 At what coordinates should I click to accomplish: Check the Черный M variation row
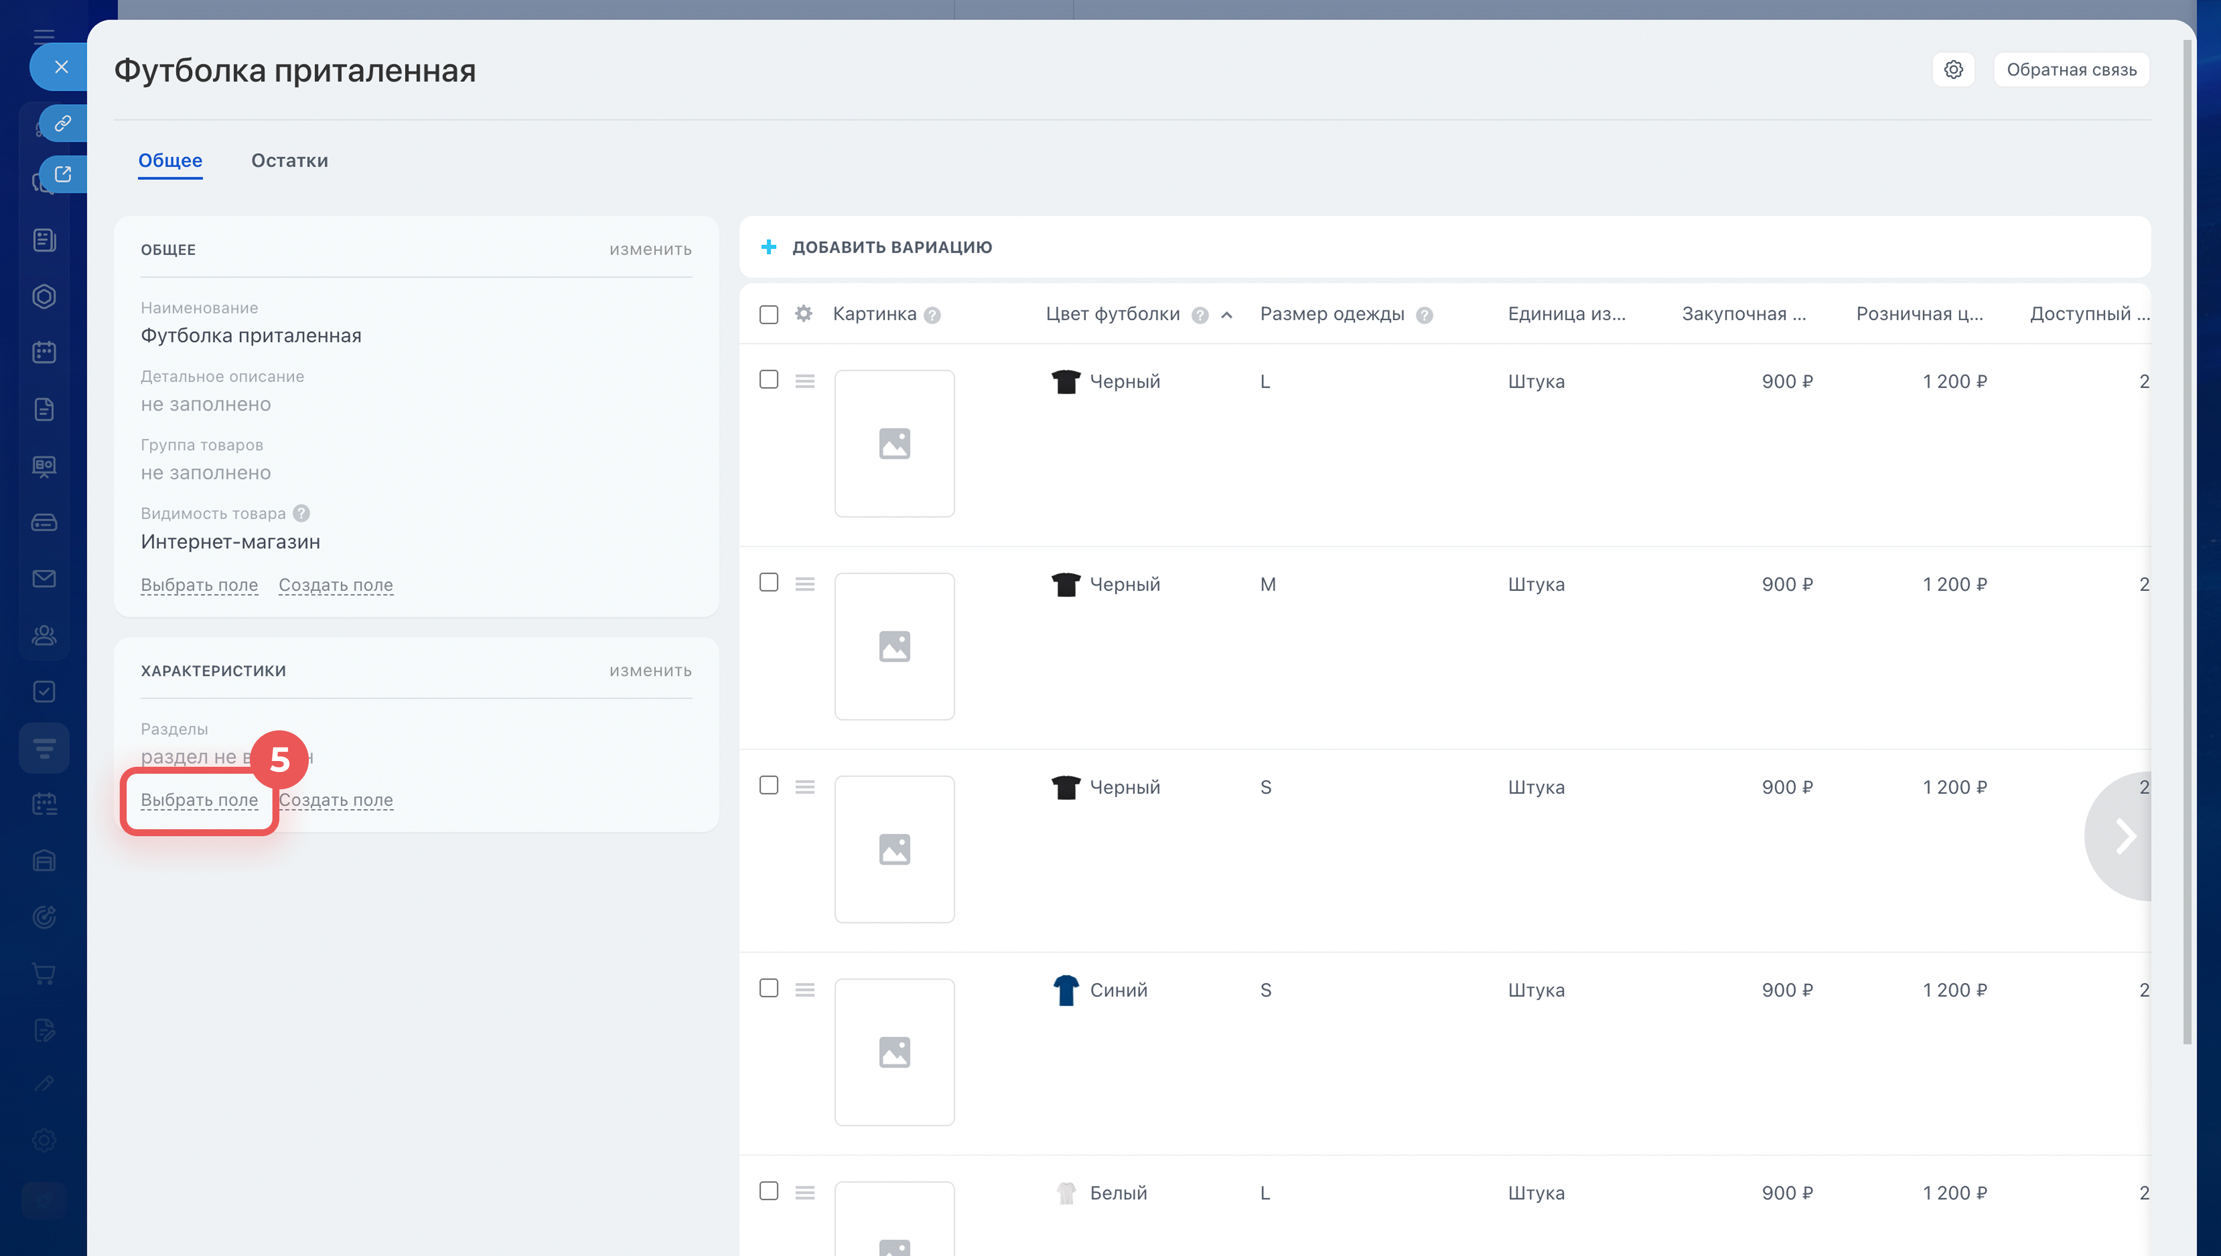coord(769,583)
